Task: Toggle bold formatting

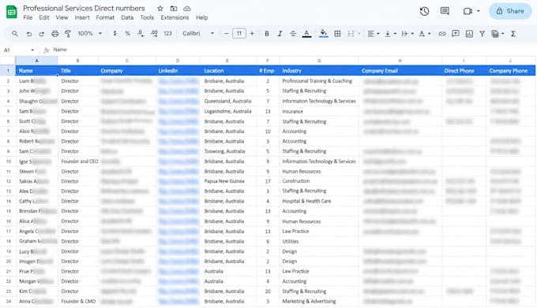Action: click(267, 33)
